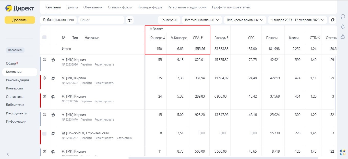348x159 pixels.
Task: Click the thumbs-up feedback icon
Action: point(343,37)
